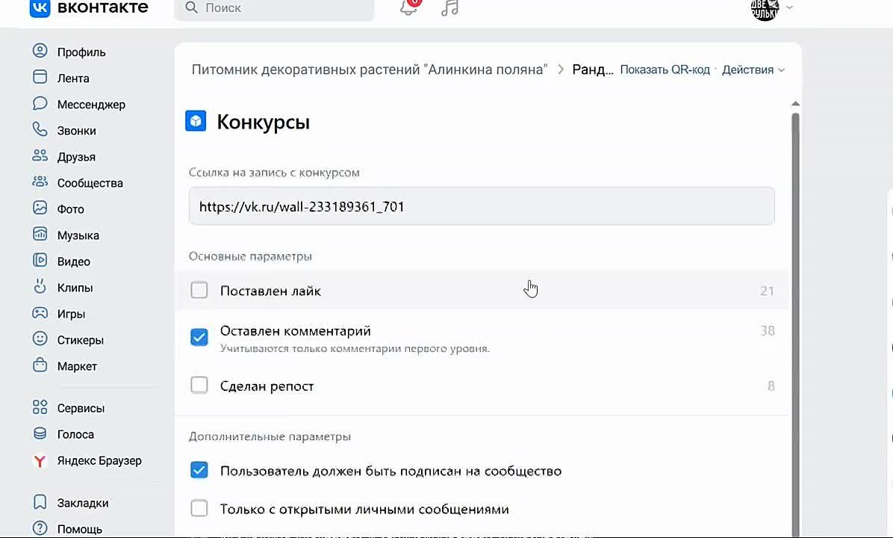Click 'Ссылка на запись с конкурсом' label
The image size is (893, 538).
tap(274, 172)
